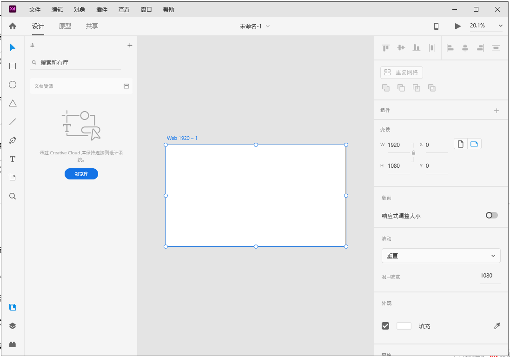Select the Rectangle tool
The width and height of the screenshot is (510, 357).
(13, 66)
